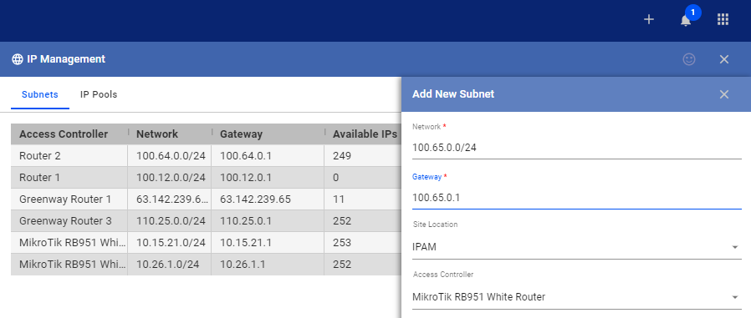
Task: Expand the Access Controller dropdown
Action: (x=577, y=297)
